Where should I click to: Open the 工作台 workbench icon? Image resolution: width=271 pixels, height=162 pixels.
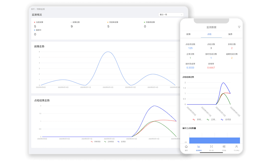pyautogui.click(x=224, y=147)
